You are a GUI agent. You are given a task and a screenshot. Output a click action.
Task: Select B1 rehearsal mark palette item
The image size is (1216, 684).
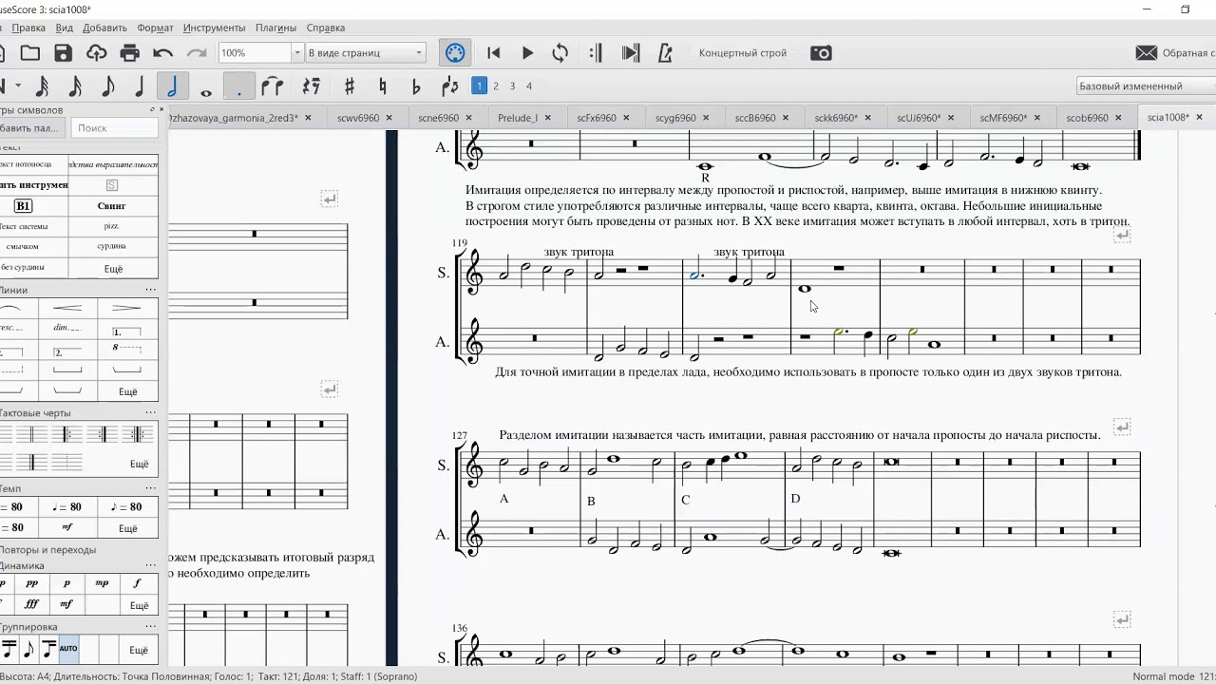coord(24,205)
